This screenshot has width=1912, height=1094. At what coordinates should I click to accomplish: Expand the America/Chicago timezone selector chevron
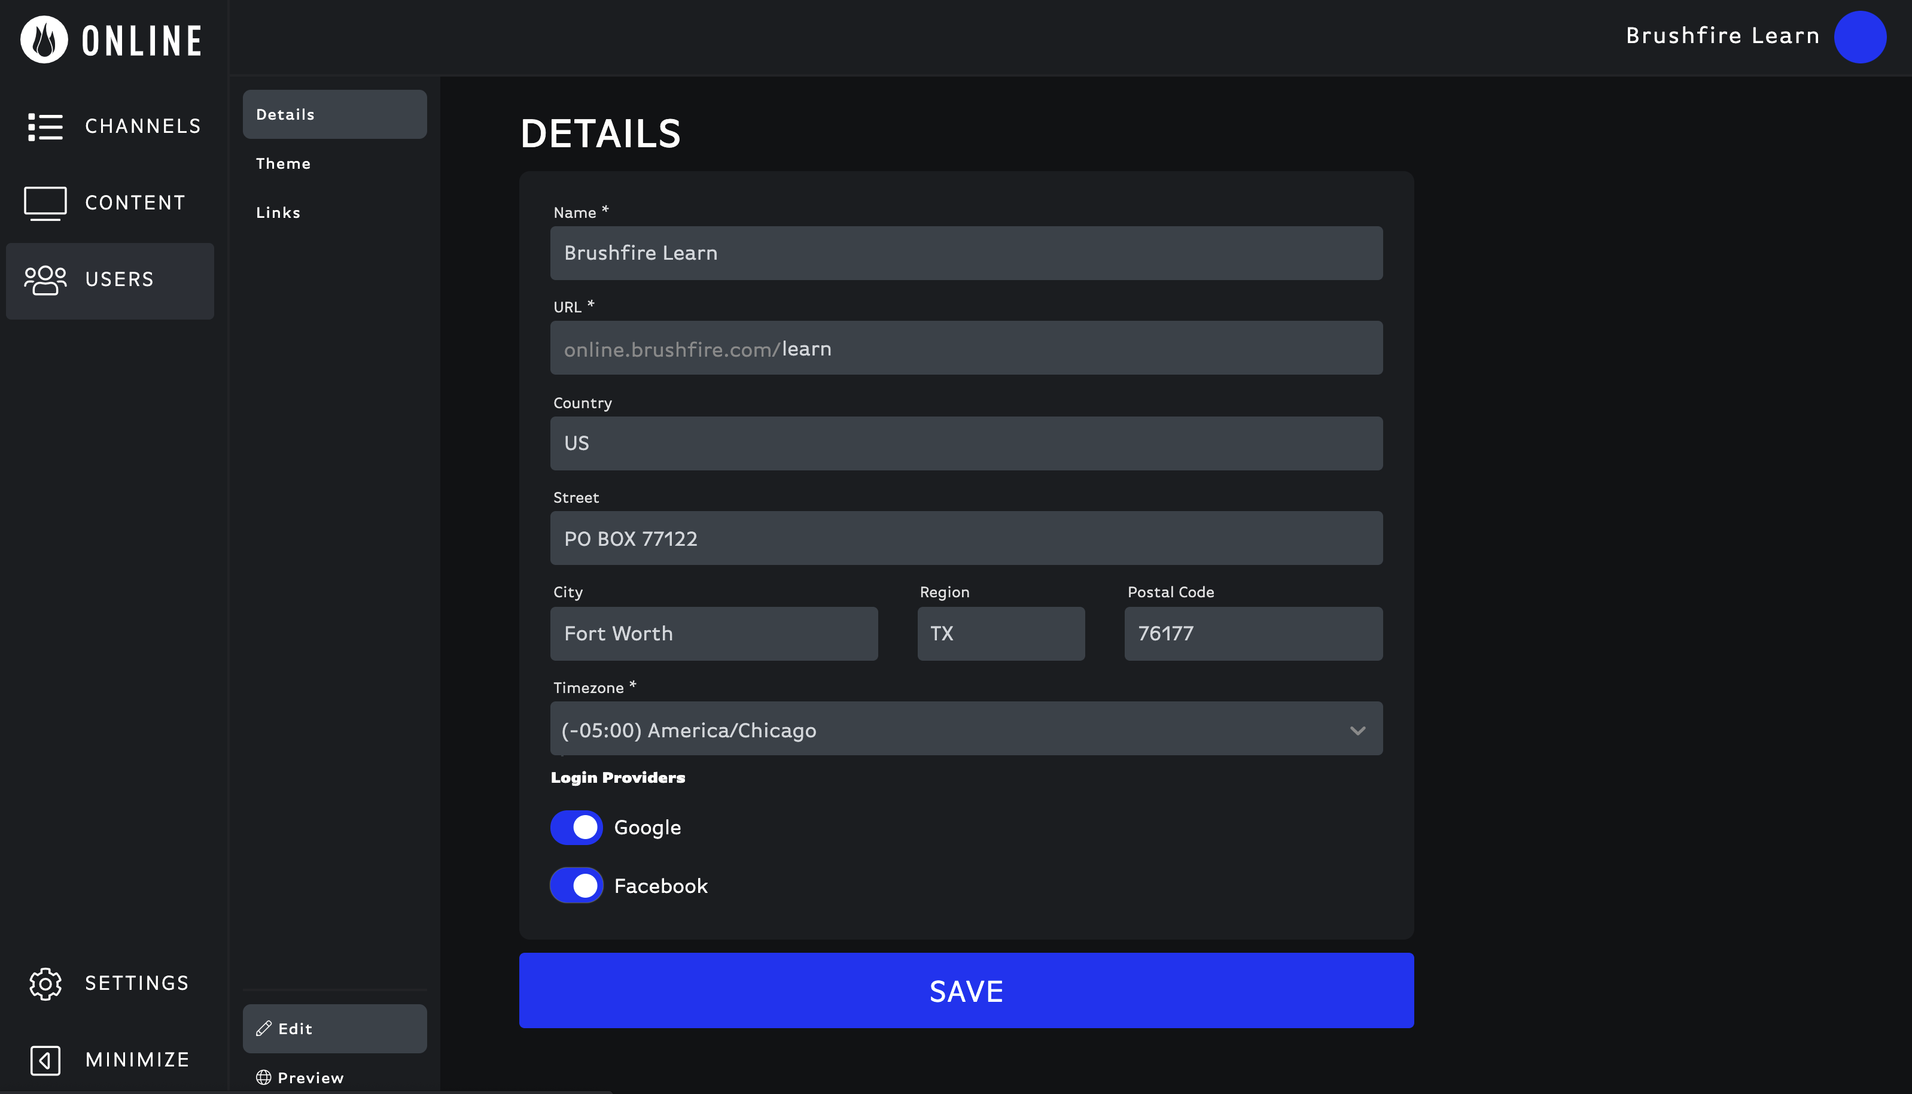tap(1358, 729)
